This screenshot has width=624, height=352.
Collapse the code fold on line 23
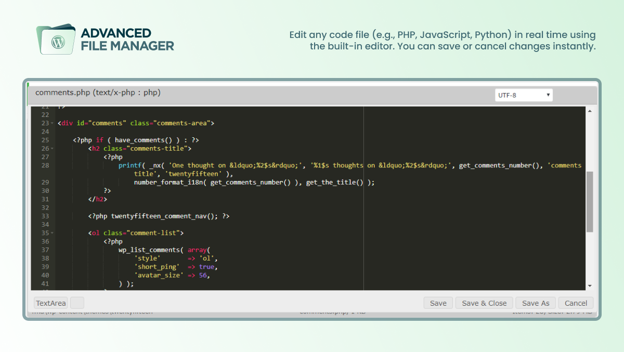pyautogui.click(x=52, y=123)
